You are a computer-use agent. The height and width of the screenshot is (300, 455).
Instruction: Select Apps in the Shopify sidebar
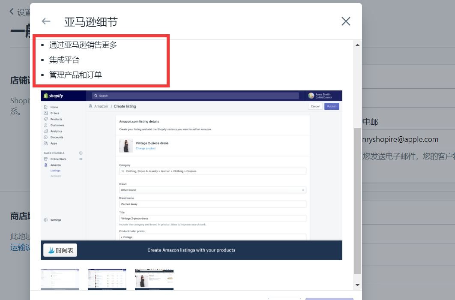[54, 143]
